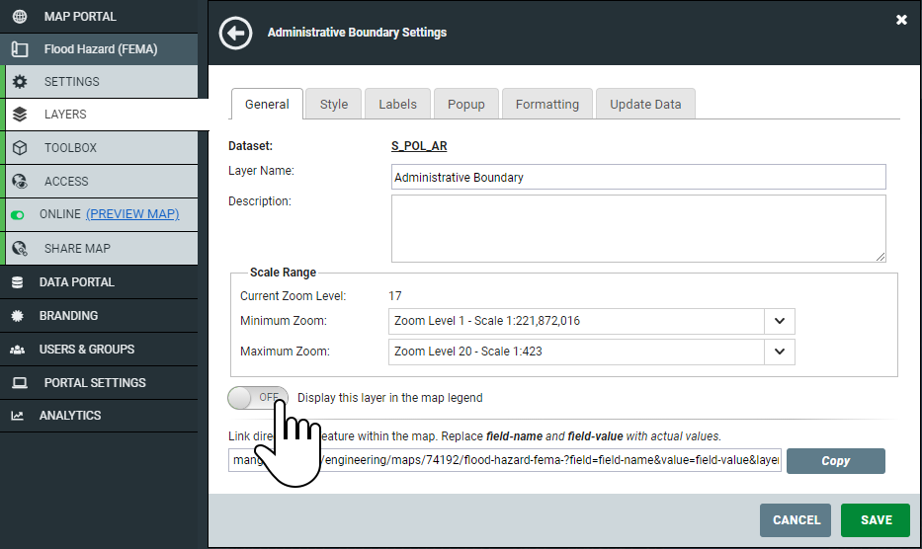The width and height of the screenshot is (922, 549).
Task: Click the Access eye icon
Action: click(20, 182)
